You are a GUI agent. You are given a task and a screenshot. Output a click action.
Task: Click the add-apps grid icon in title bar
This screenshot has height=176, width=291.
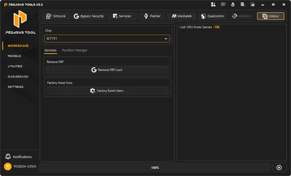pyautogui.click(x=213, y=4)
